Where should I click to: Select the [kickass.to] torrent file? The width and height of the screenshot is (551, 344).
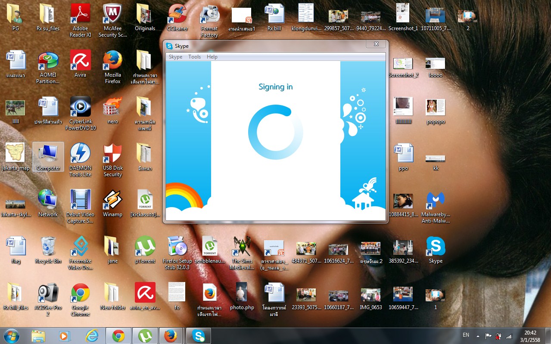click(x=145, y=204)
